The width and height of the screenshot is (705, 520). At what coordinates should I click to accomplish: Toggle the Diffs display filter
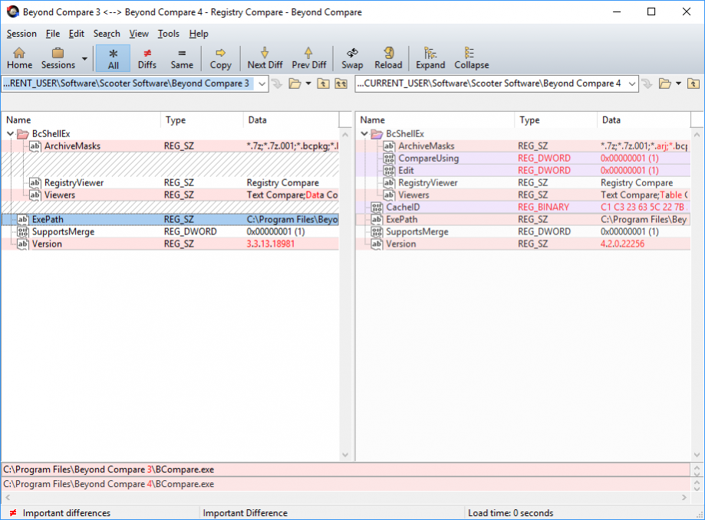(x=147, y=58)
